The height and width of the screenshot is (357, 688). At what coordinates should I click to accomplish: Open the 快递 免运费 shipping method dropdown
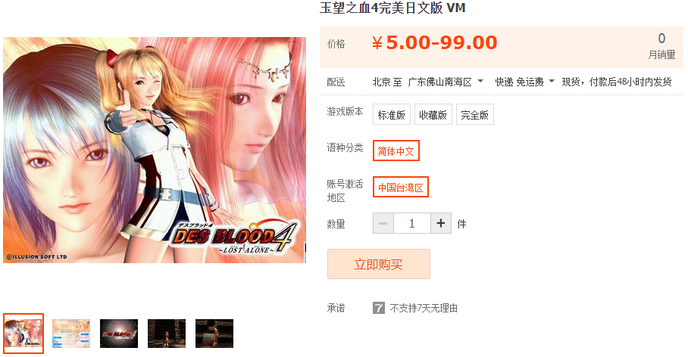[525, 82]
